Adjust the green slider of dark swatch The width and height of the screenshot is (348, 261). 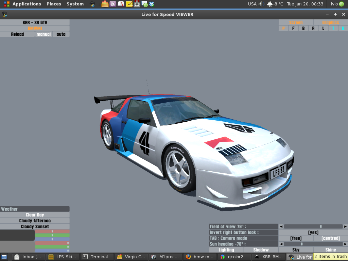pyautogui.click(x=52, y=235)
